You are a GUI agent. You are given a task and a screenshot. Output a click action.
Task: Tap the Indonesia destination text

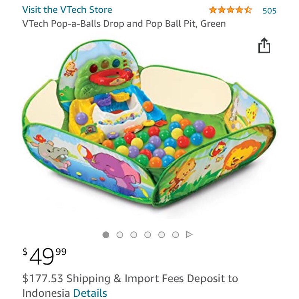coord(46,293)
